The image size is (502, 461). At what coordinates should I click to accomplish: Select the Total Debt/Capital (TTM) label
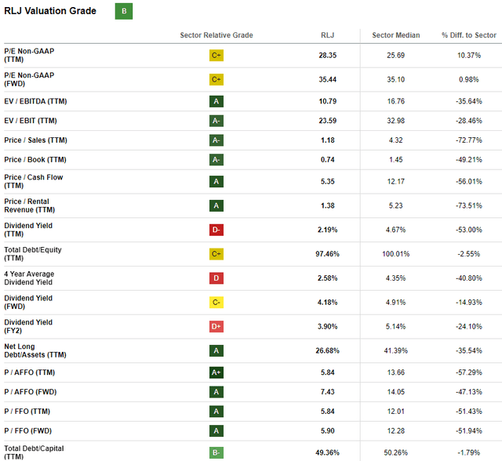34,452
